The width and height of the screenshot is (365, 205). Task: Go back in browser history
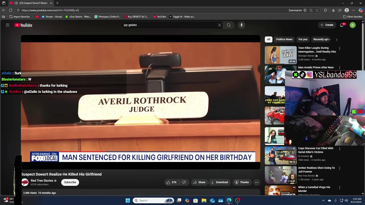tap(4, 10)
